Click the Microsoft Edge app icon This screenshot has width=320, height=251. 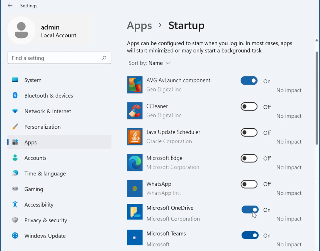click(135, 163)
